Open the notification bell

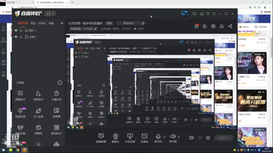click(x=221, y=26)
